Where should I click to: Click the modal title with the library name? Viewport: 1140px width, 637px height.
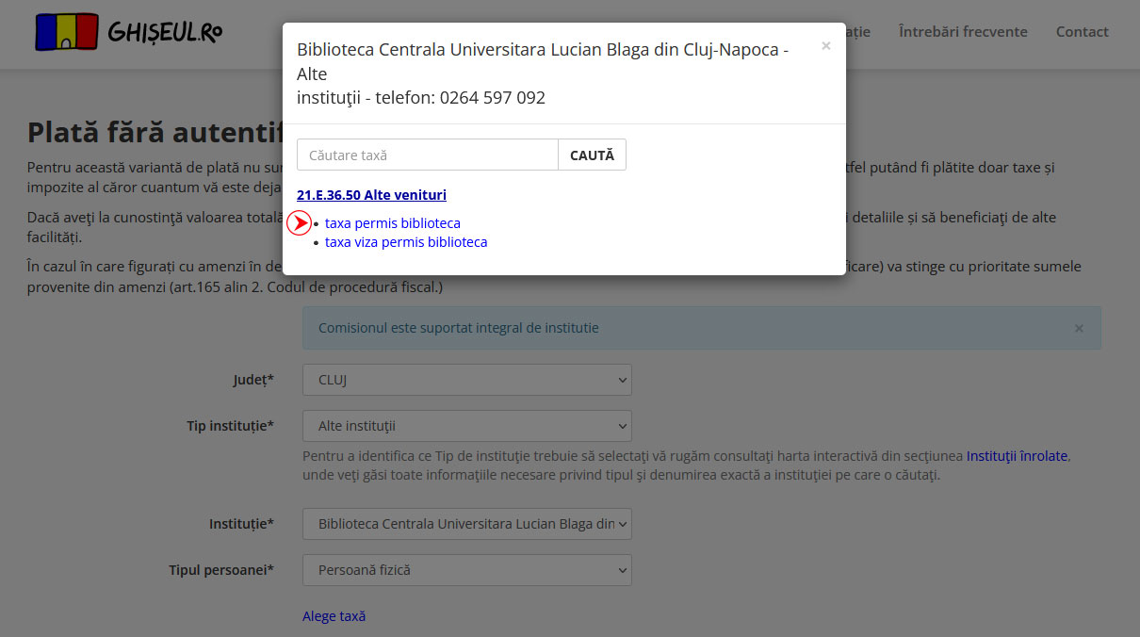543,73
